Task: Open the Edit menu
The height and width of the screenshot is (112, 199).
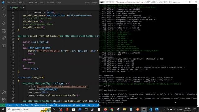Action: 14,2
